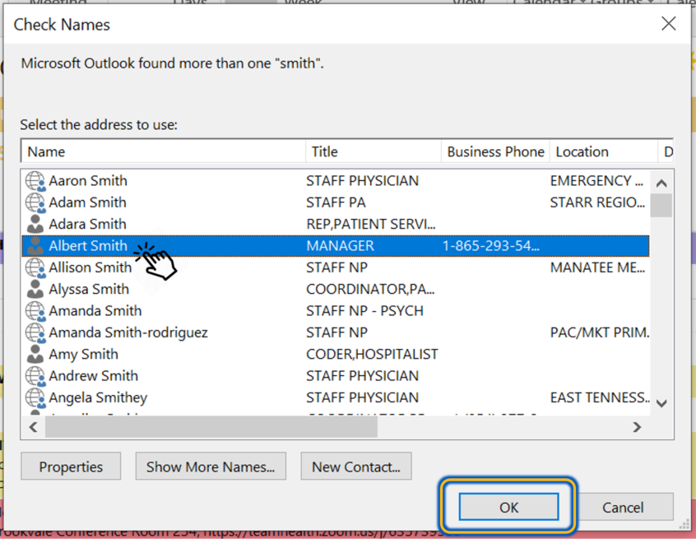Click the contact icon beside Adam Smith

pos(35,203)
